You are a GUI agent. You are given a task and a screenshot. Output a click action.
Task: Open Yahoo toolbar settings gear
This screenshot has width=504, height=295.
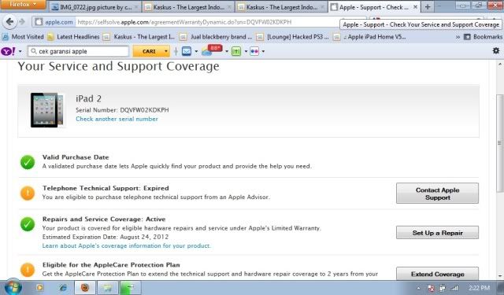coord(496,50)
